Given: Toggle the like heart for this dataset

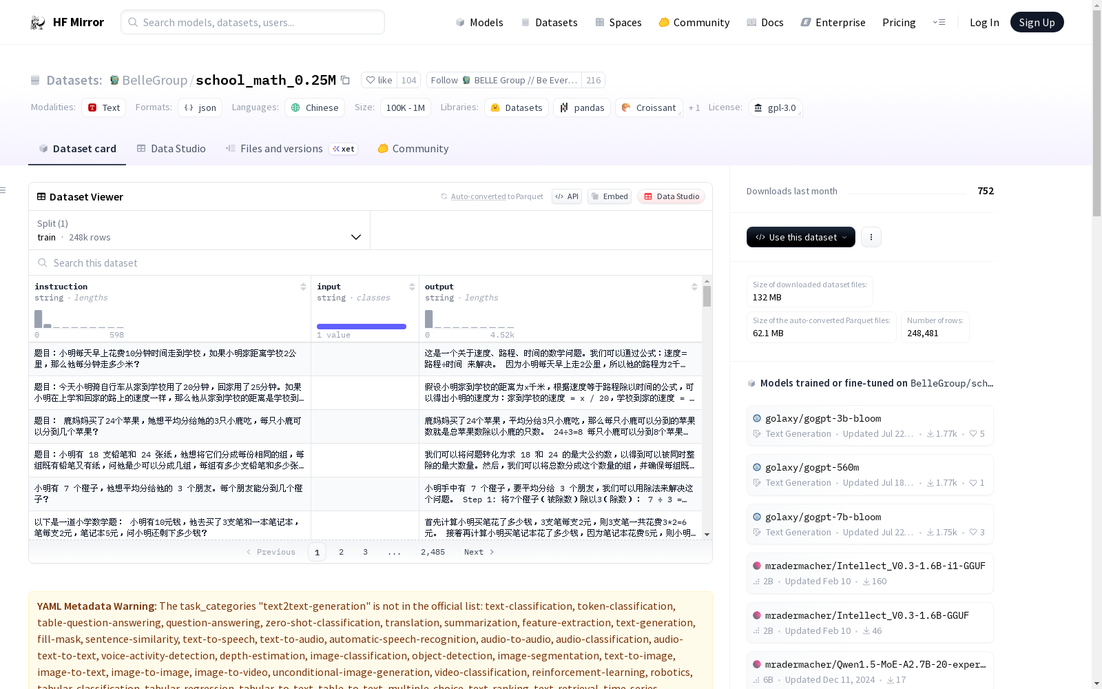Looking at the screenshot, I should click(x=371, y=80).
